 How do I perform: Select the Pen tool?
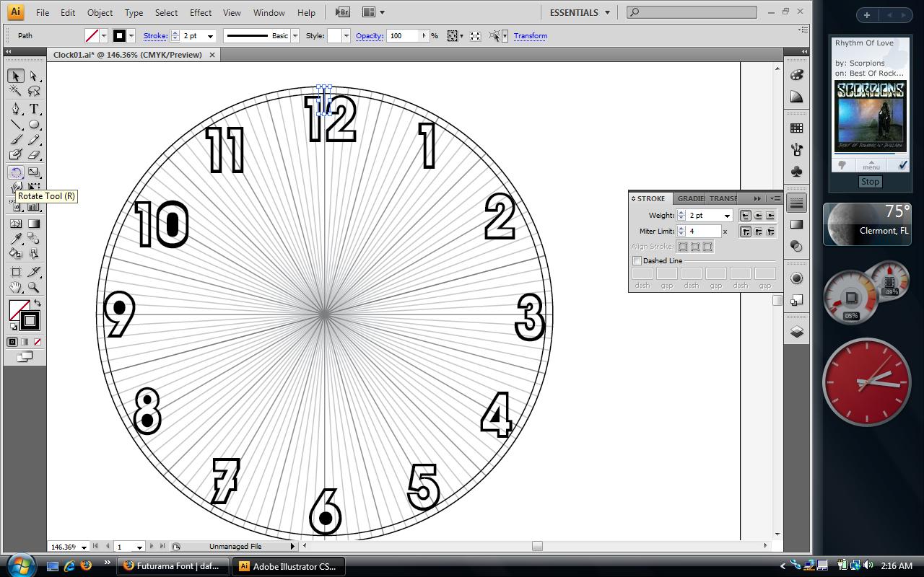click(x=14, y=109)
